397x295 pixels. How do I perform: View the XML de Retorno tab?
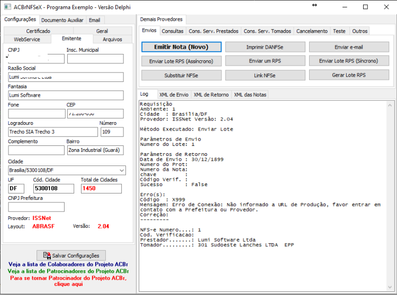(x=211, y=95)
